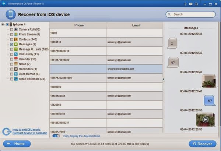Select the Camera Roll (55) label
Image resolution: width=221 pixels, height=151 pixels.
(29, 29)
